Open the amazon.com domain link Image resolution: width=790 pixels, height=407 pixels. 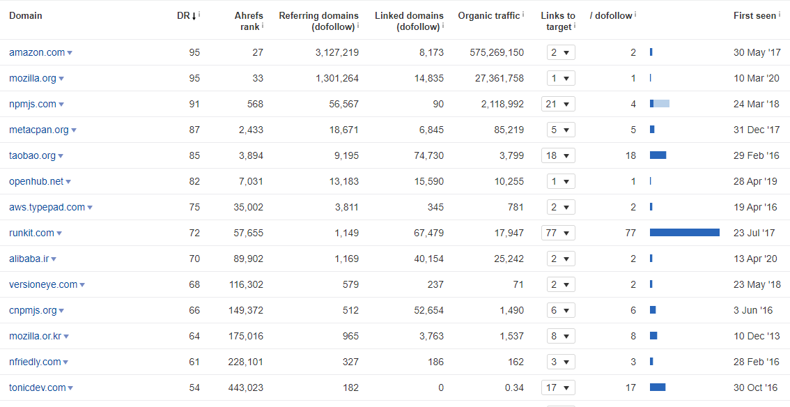click(x=37, y=52)
